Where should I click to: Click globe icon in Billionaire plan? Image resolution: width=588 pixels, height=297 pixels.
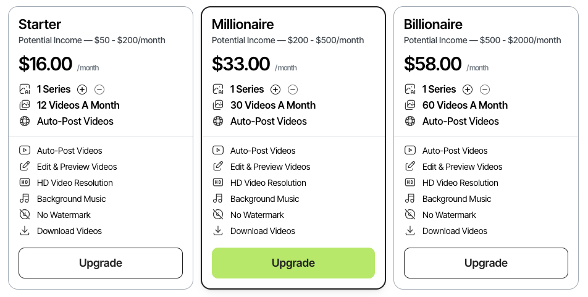pyautogui.click(x=410, y=122)
